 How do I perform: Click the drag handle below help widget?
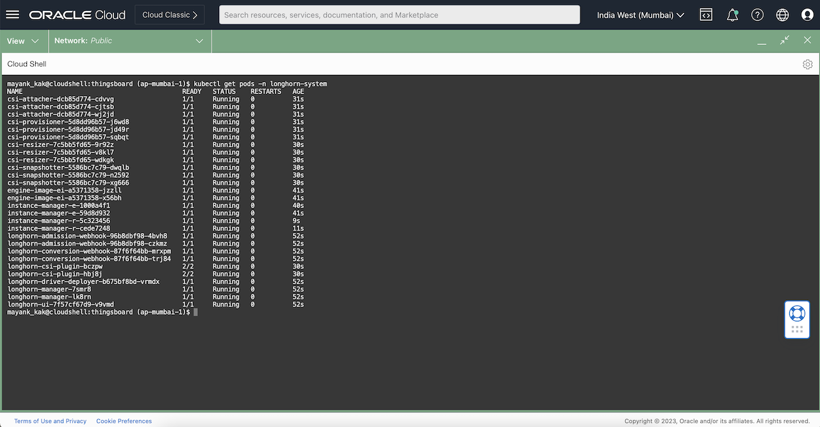[797, 329]
